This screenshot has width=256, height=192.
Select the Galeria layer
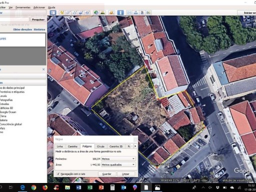3,120
